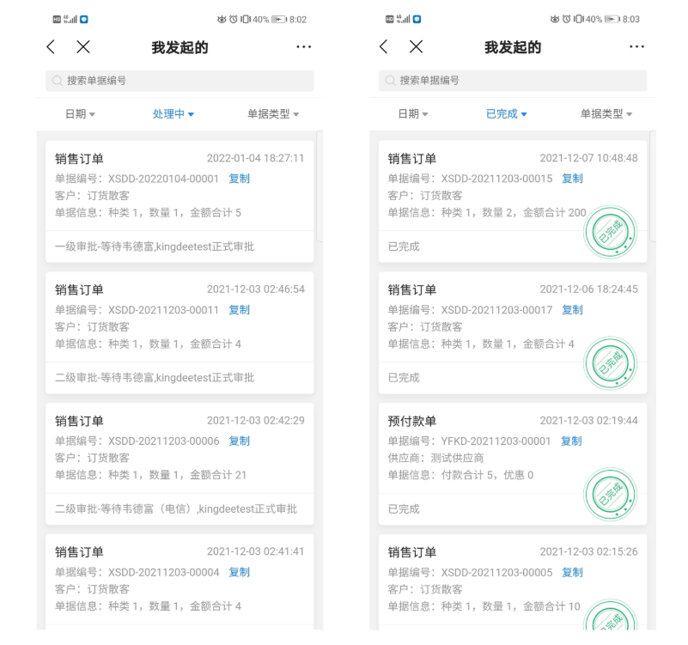This screenshot has width=688, height=645.
Task: Tap 已完成 stamp on order 00017
Action: pyautogui.click(x=610, y=363)
